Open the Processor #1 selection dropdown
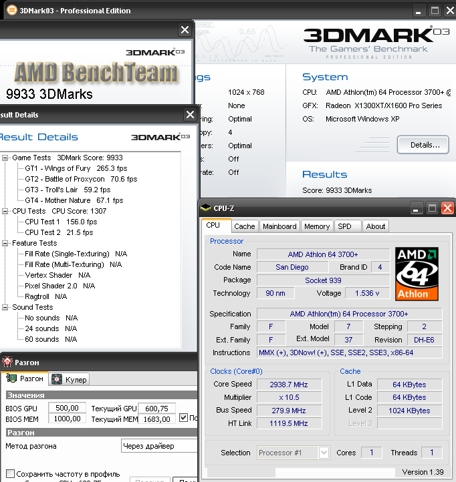The image size is (456, 482). tap(324, 453)
